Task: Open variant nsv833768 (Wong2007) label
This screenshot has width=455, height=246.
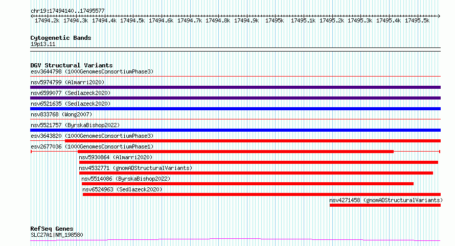Action: coord(61,114)
